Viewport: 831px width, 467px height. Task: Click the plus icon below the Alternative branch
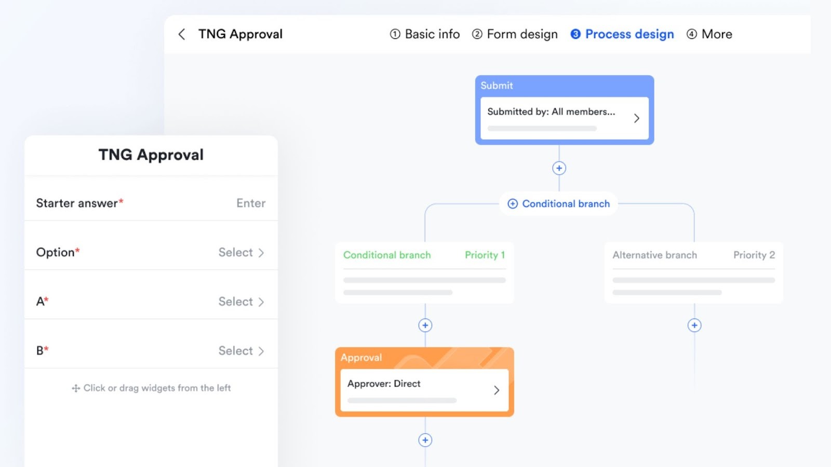[694, 325]
